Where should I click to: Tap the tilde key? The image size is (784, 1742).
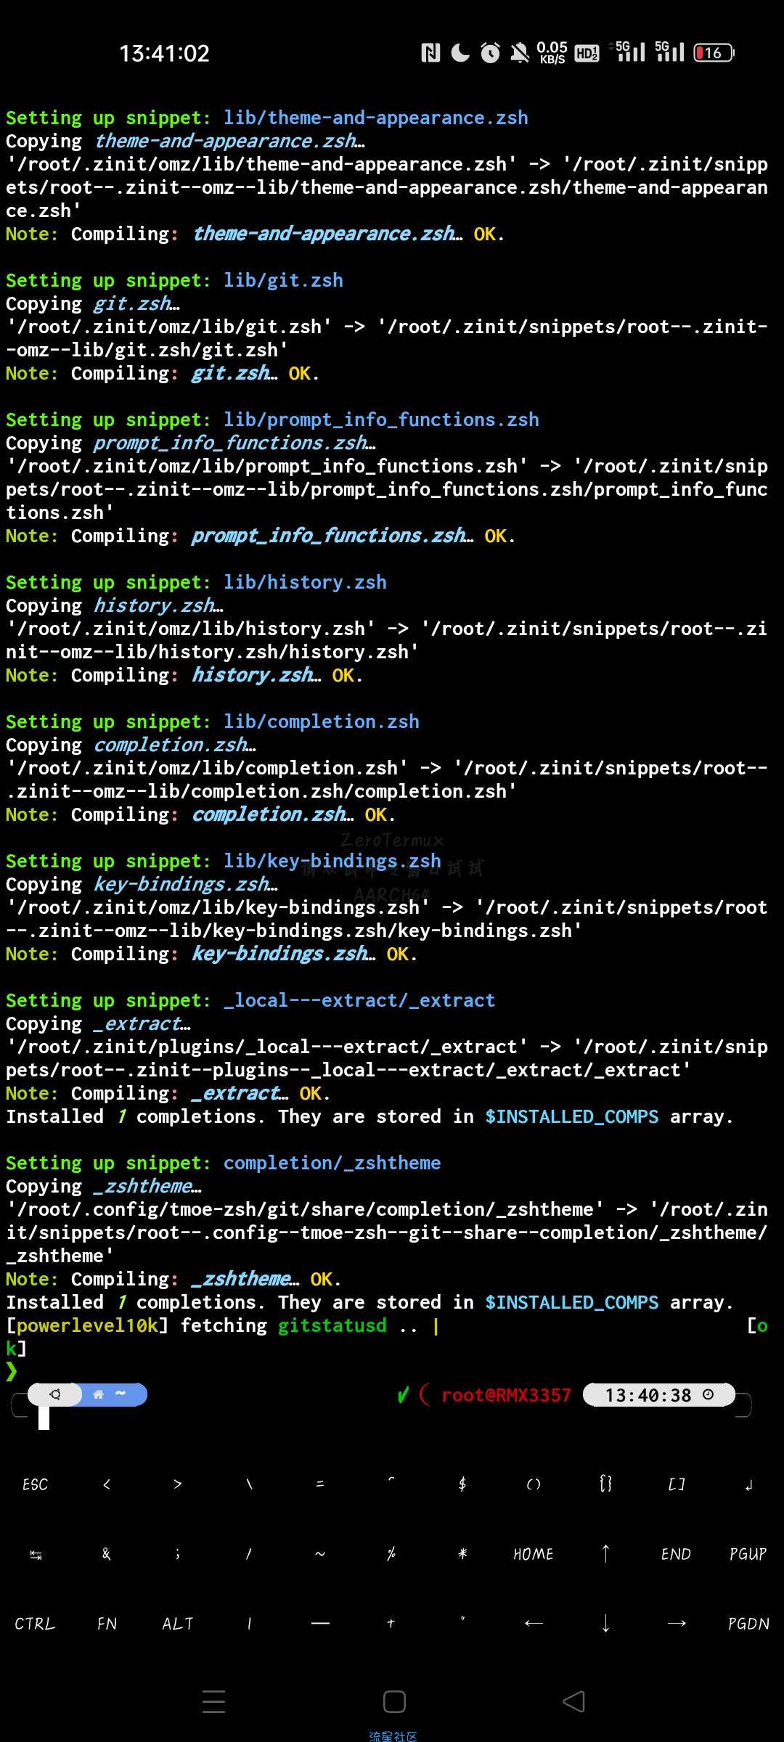[320, 1554]
